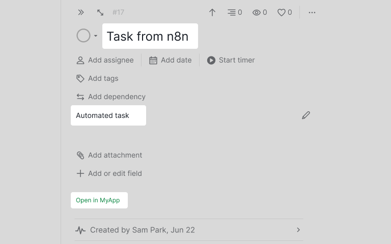Click the pencil edit description icon
Viewport: 391px width, 244px height.
[306, 115]
